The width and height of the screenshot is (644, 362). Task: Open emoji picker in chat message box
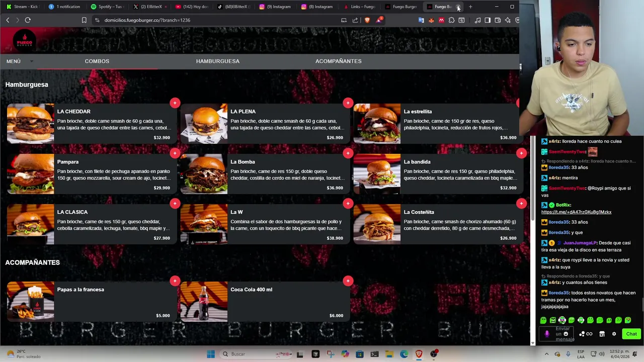[x=566, y=334]
